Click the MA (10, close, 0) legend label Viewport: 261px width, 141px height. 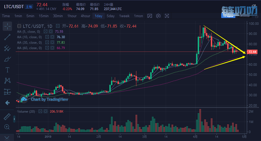[29, 37]
